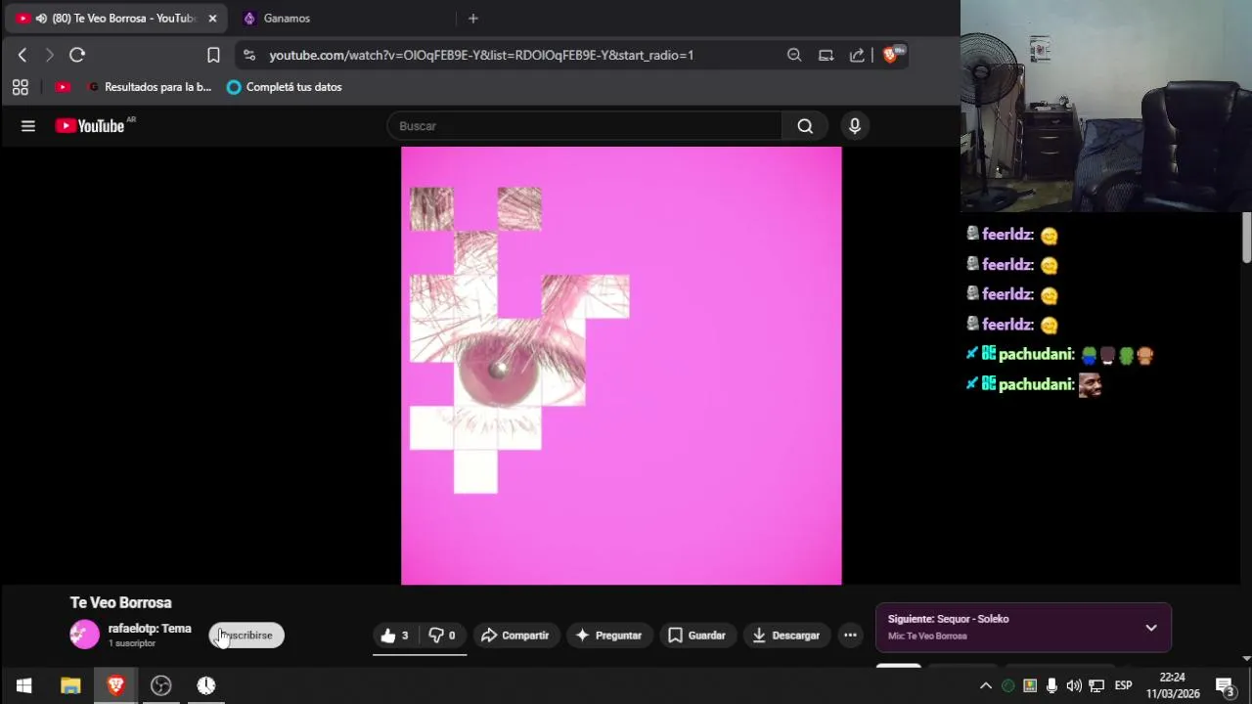Open OBS Studio from the taskbar
The width and height of the screenshot is (1252, 704).
161,685
